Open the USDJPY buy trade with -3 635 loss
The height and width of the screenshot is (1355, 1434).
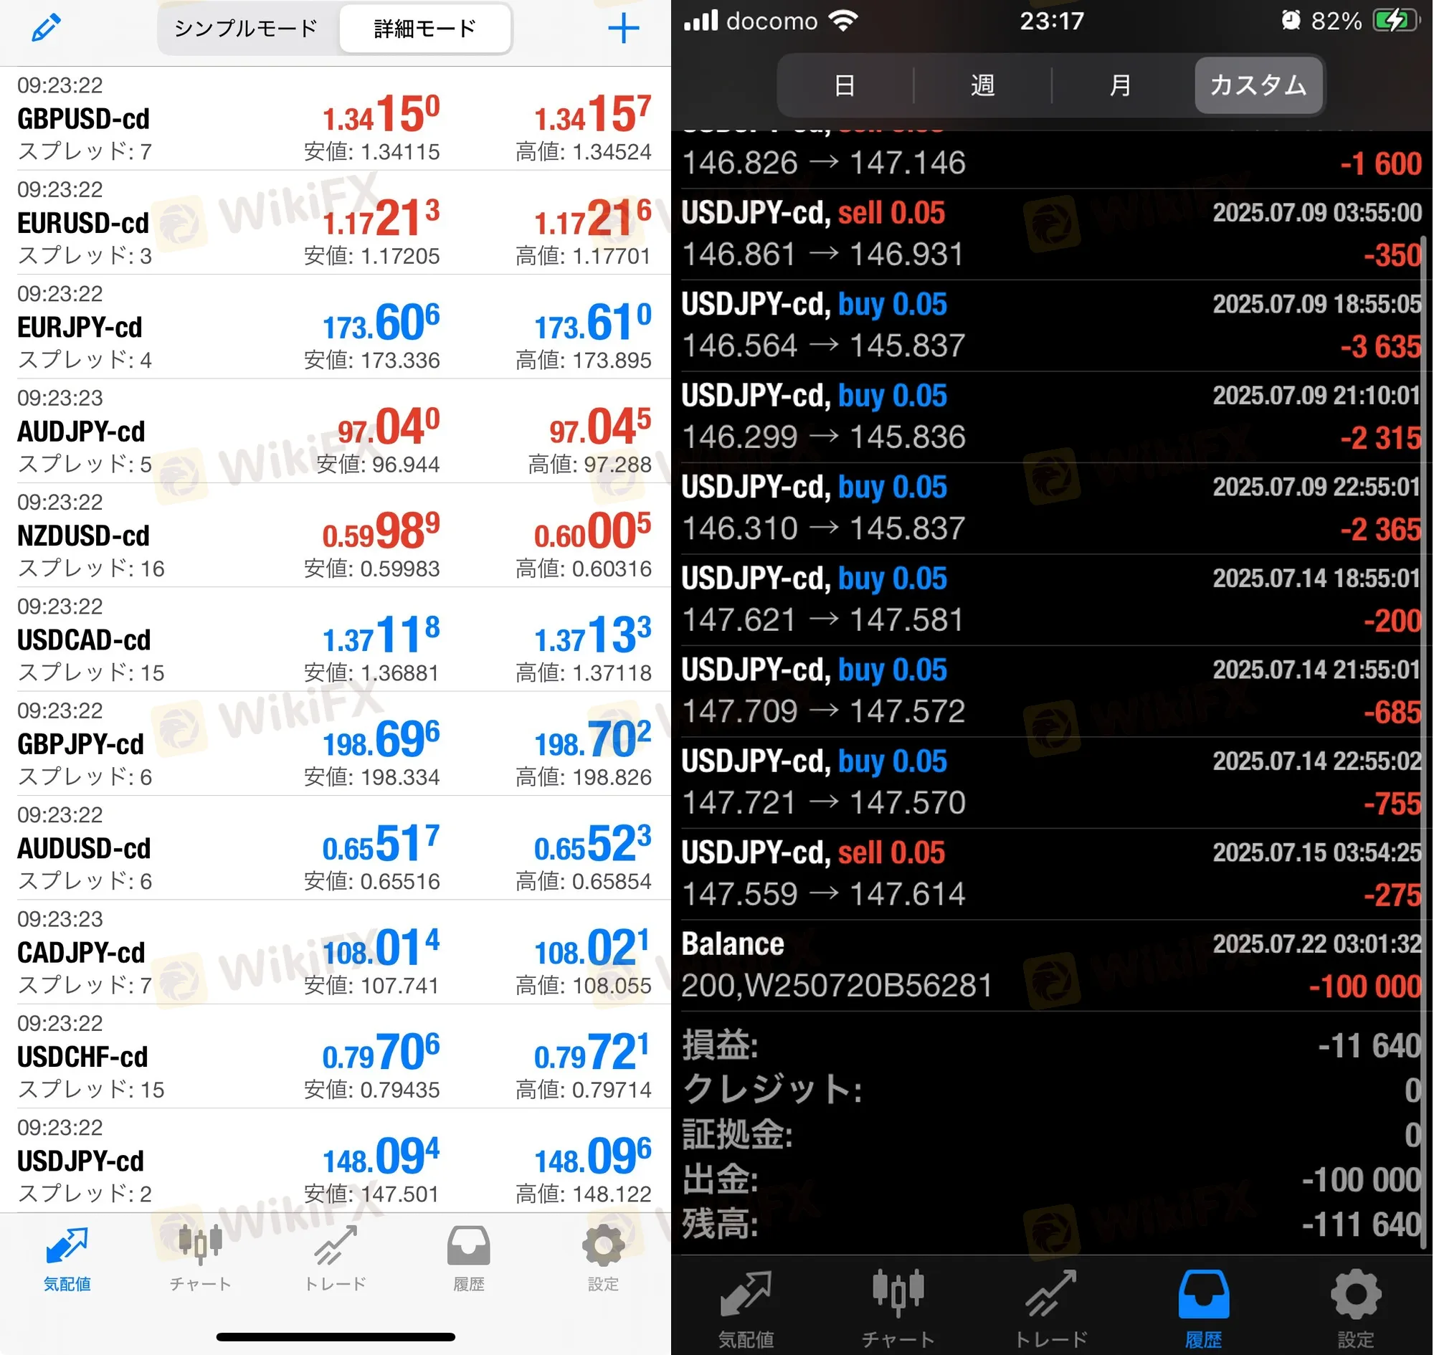point(1051,325)
